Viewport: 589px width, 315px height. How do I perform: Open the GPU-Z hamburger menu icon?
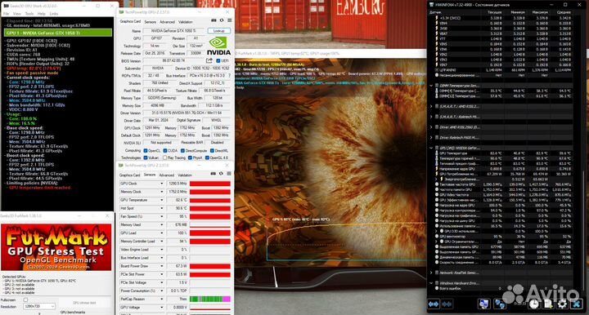coord(230,20)
